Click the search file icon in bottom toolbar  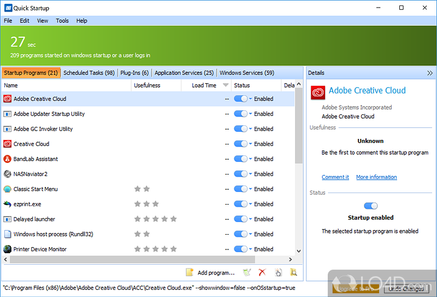pyautogui.click(x=293, y=272)
